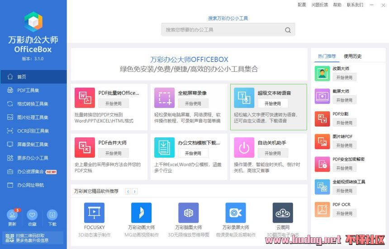Screen dimensions: 389x249
Task: Open 配置 in the top bar
Action: 302,5
